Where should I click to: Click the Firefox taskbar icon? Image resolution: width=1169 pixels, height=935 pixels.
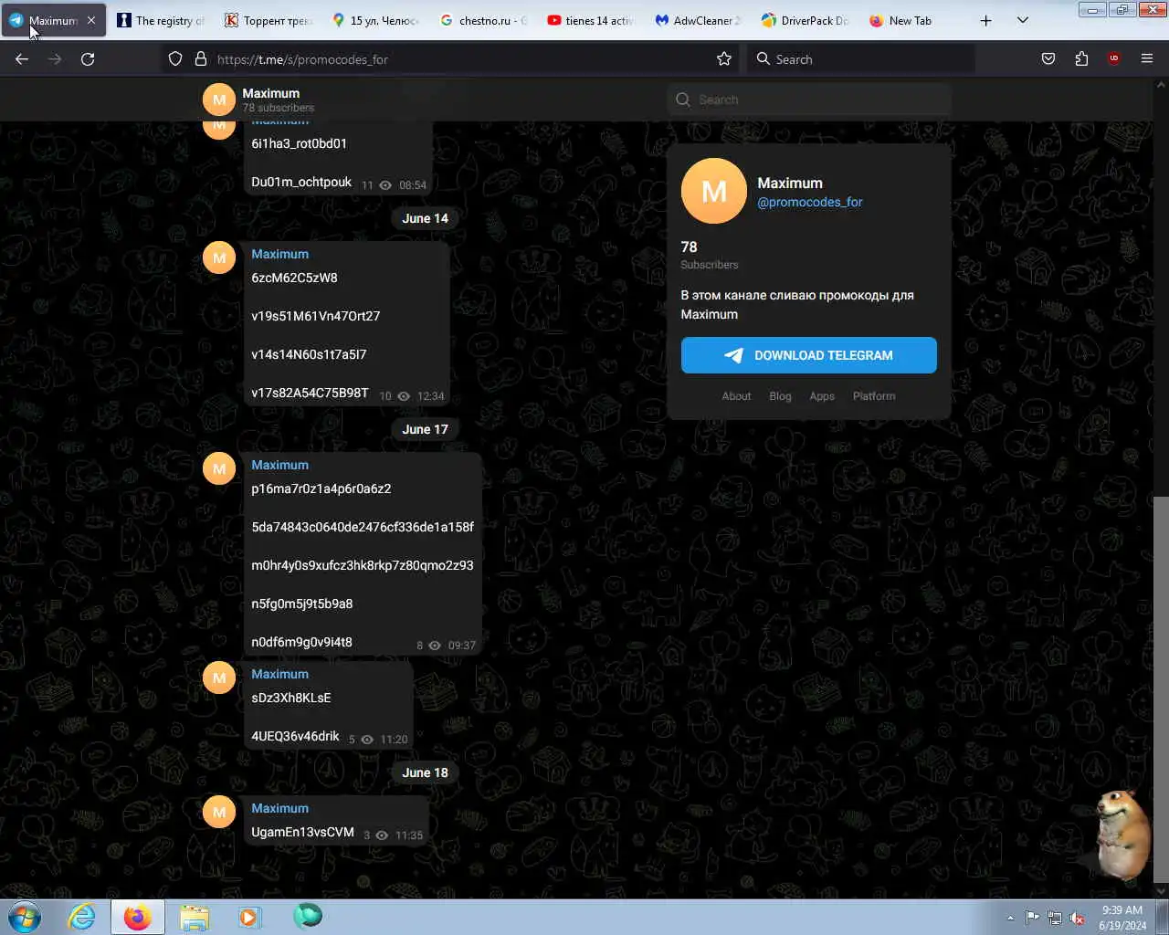(x=138, y=917)
